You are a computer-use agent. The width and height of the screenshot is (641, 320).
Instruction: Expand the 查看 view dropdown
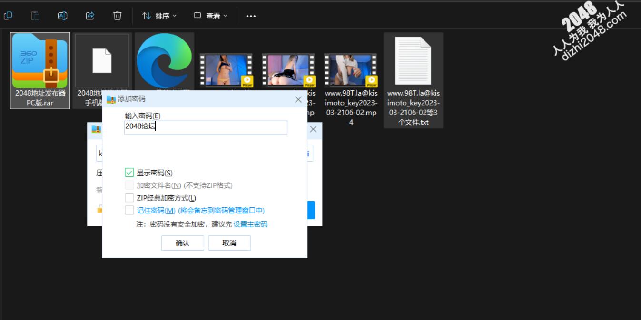pyautogui.click(x=211, y=16)
